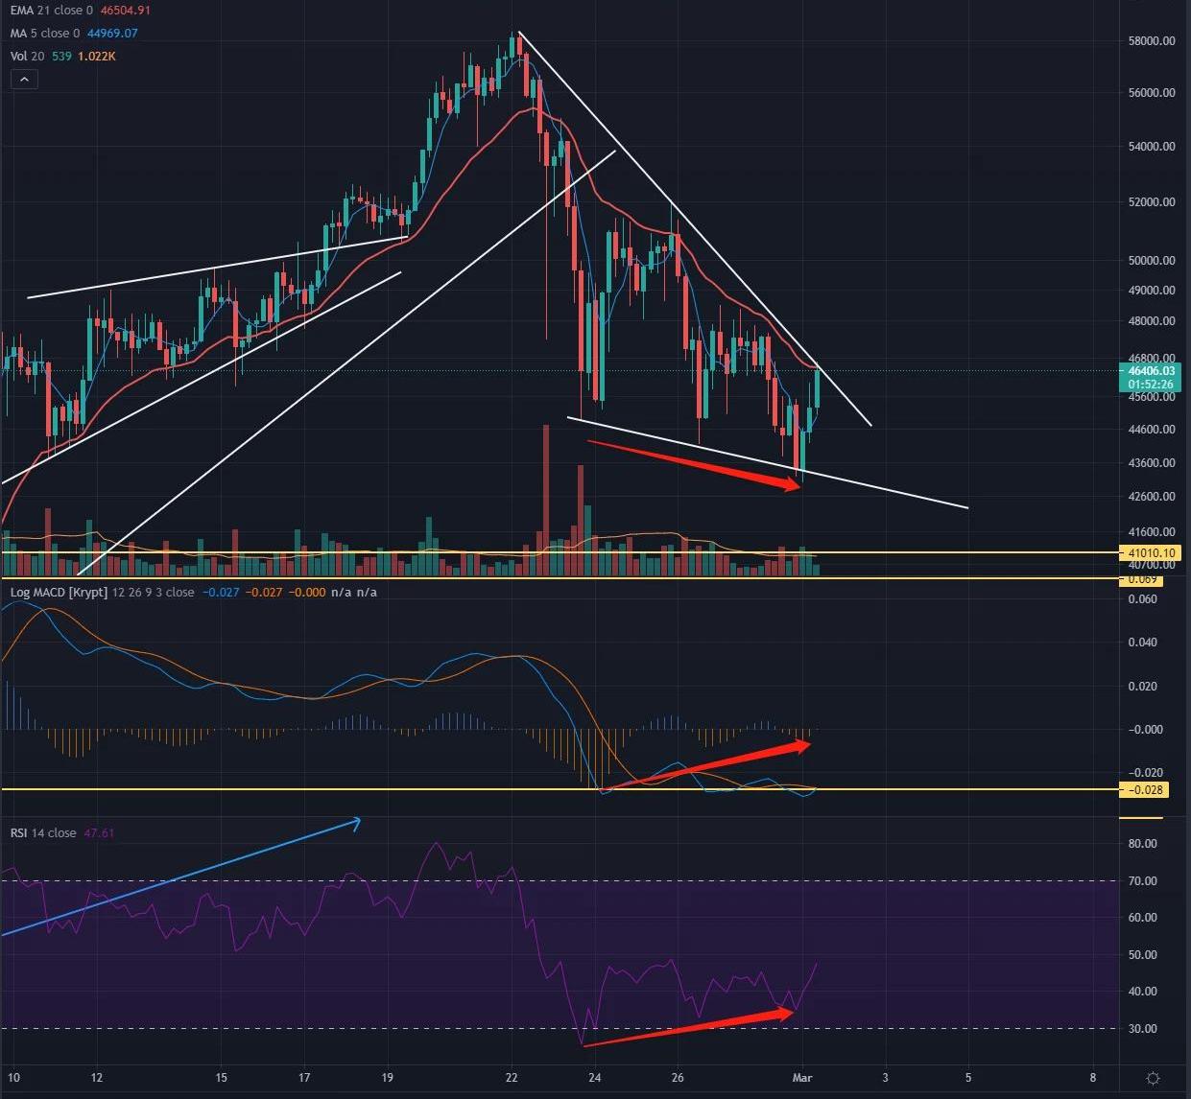The width and height of the screenshot is (1191, 1099).
Task: Collapse the indicator legend with the chevron button
Action: pyautogui.click(x=23, y=81)
